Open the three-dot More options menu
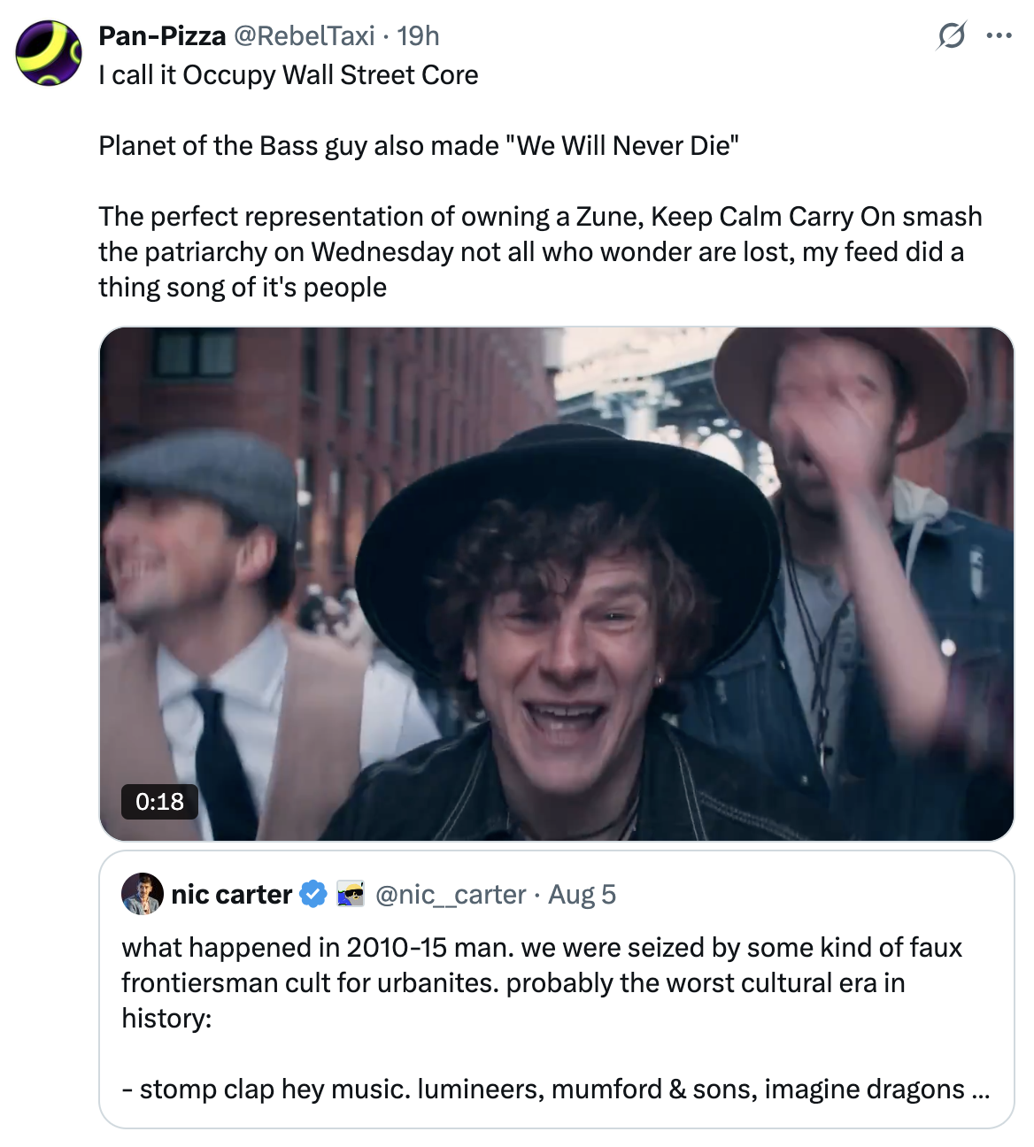Viewport: 1034px width, 1147px height. [x=999, y=36]
